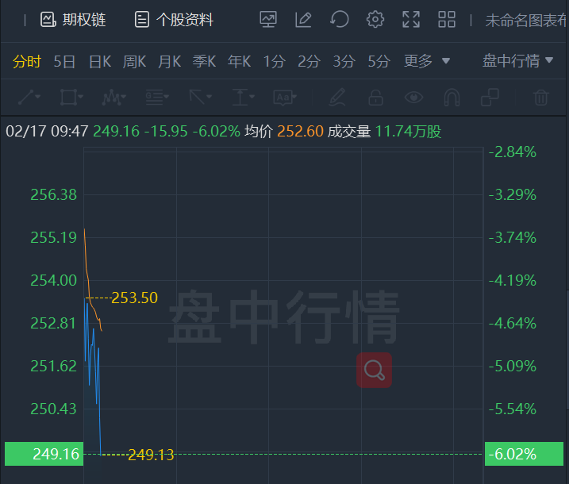Click the 249.16 current price label
Viewport: 569px width, 484px height.
coord(44,454)
